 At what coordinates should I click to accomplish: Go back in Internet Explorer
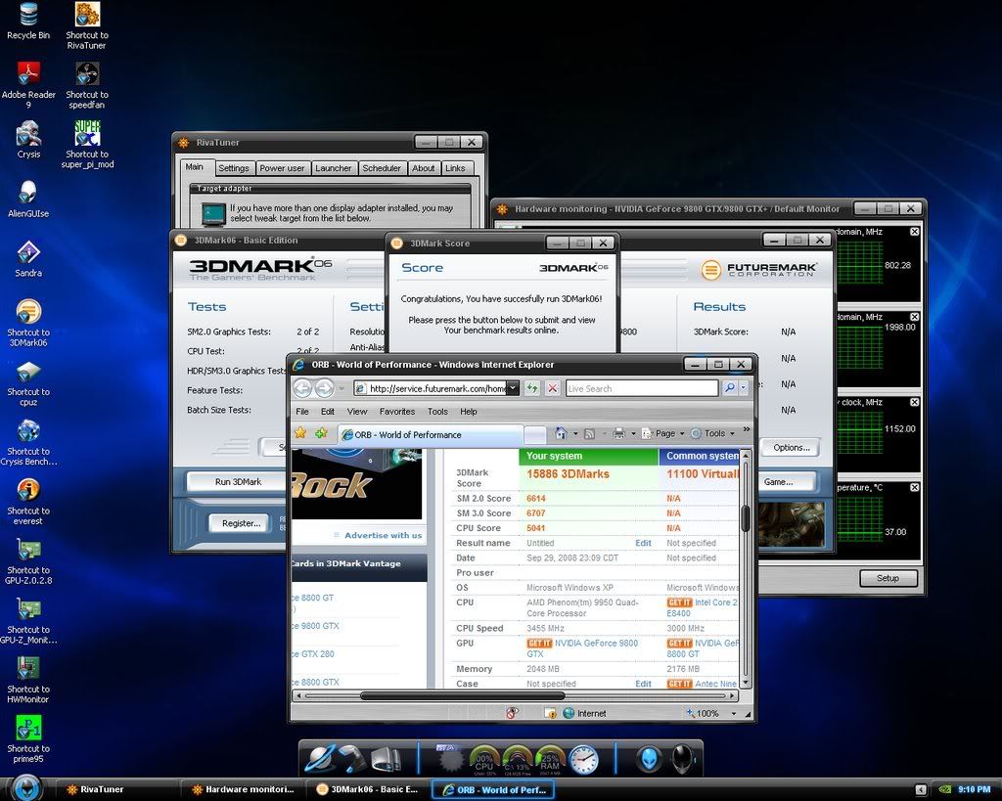303,387
